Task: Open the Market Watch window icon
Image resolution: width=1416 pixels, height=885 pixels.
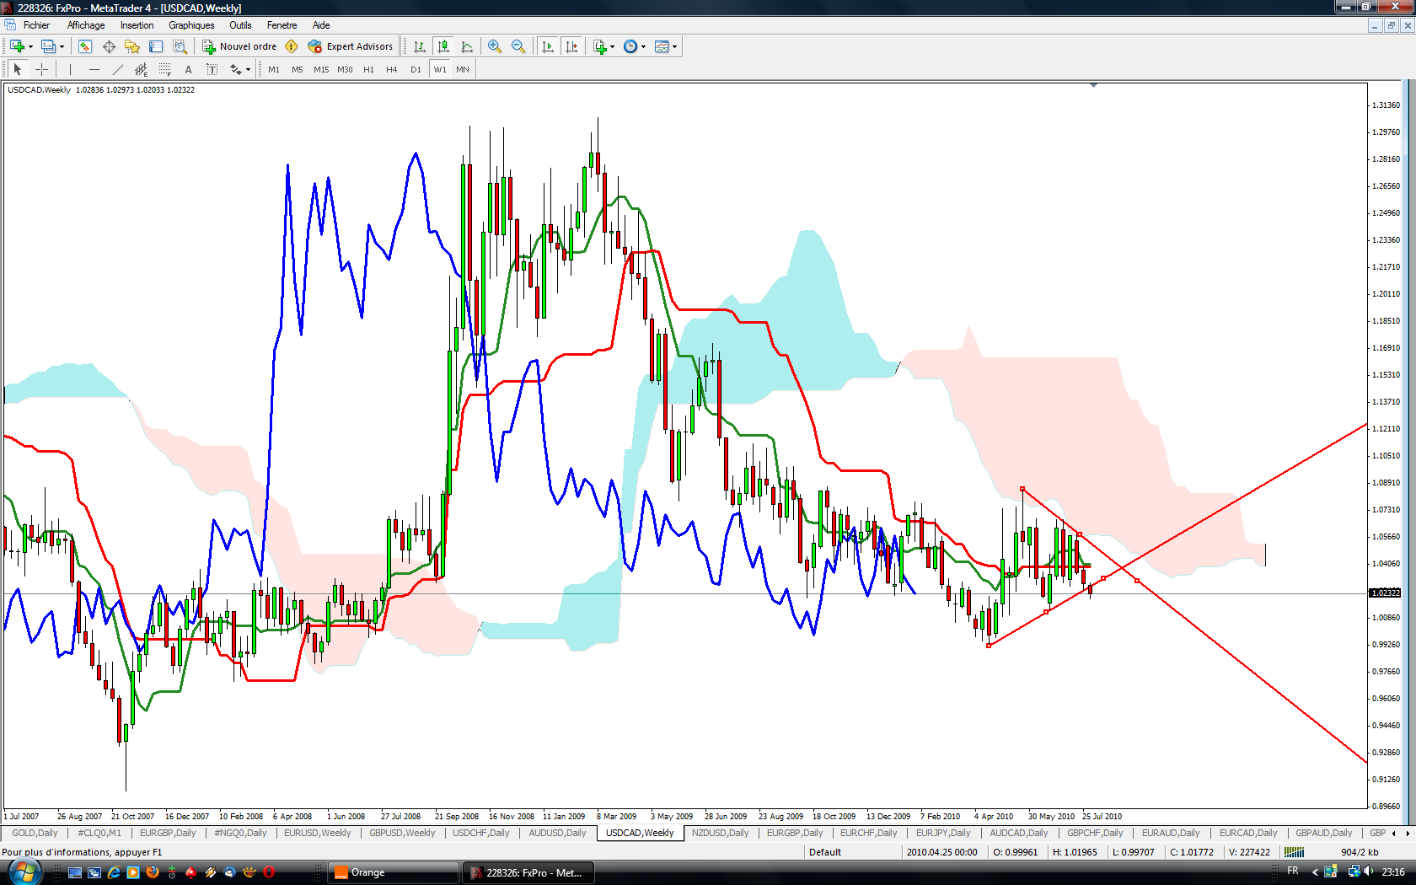Action: [x=85, y=46]
